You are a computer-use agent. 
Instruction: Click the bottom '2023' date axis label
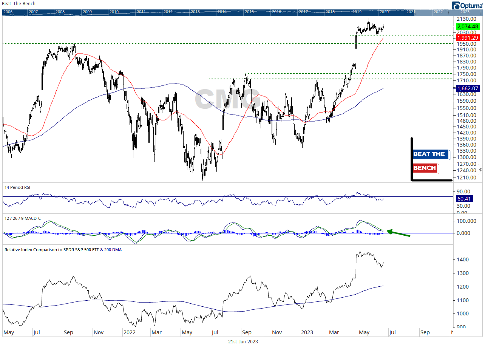tap(307, 333)
